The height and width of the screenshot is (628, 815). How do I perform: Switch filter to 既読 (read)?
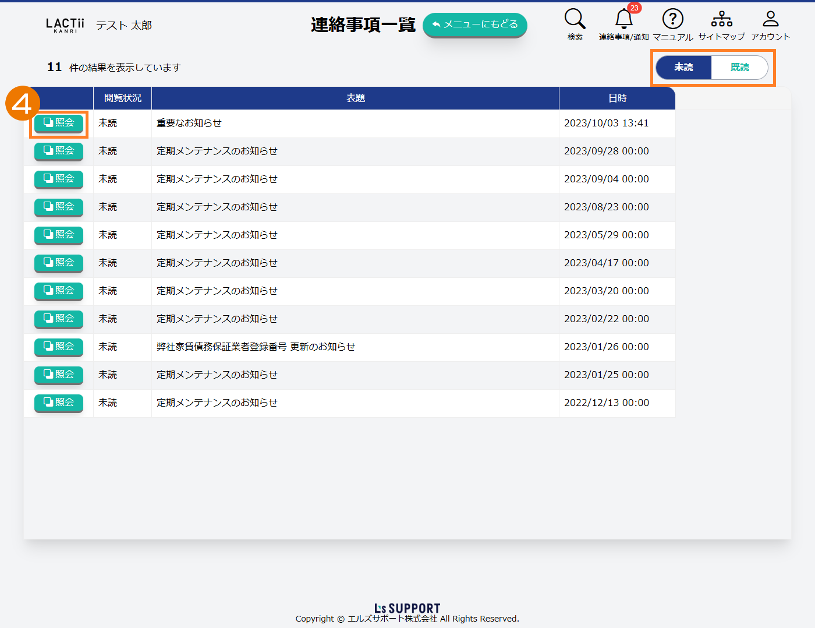(x=739, y=68)
